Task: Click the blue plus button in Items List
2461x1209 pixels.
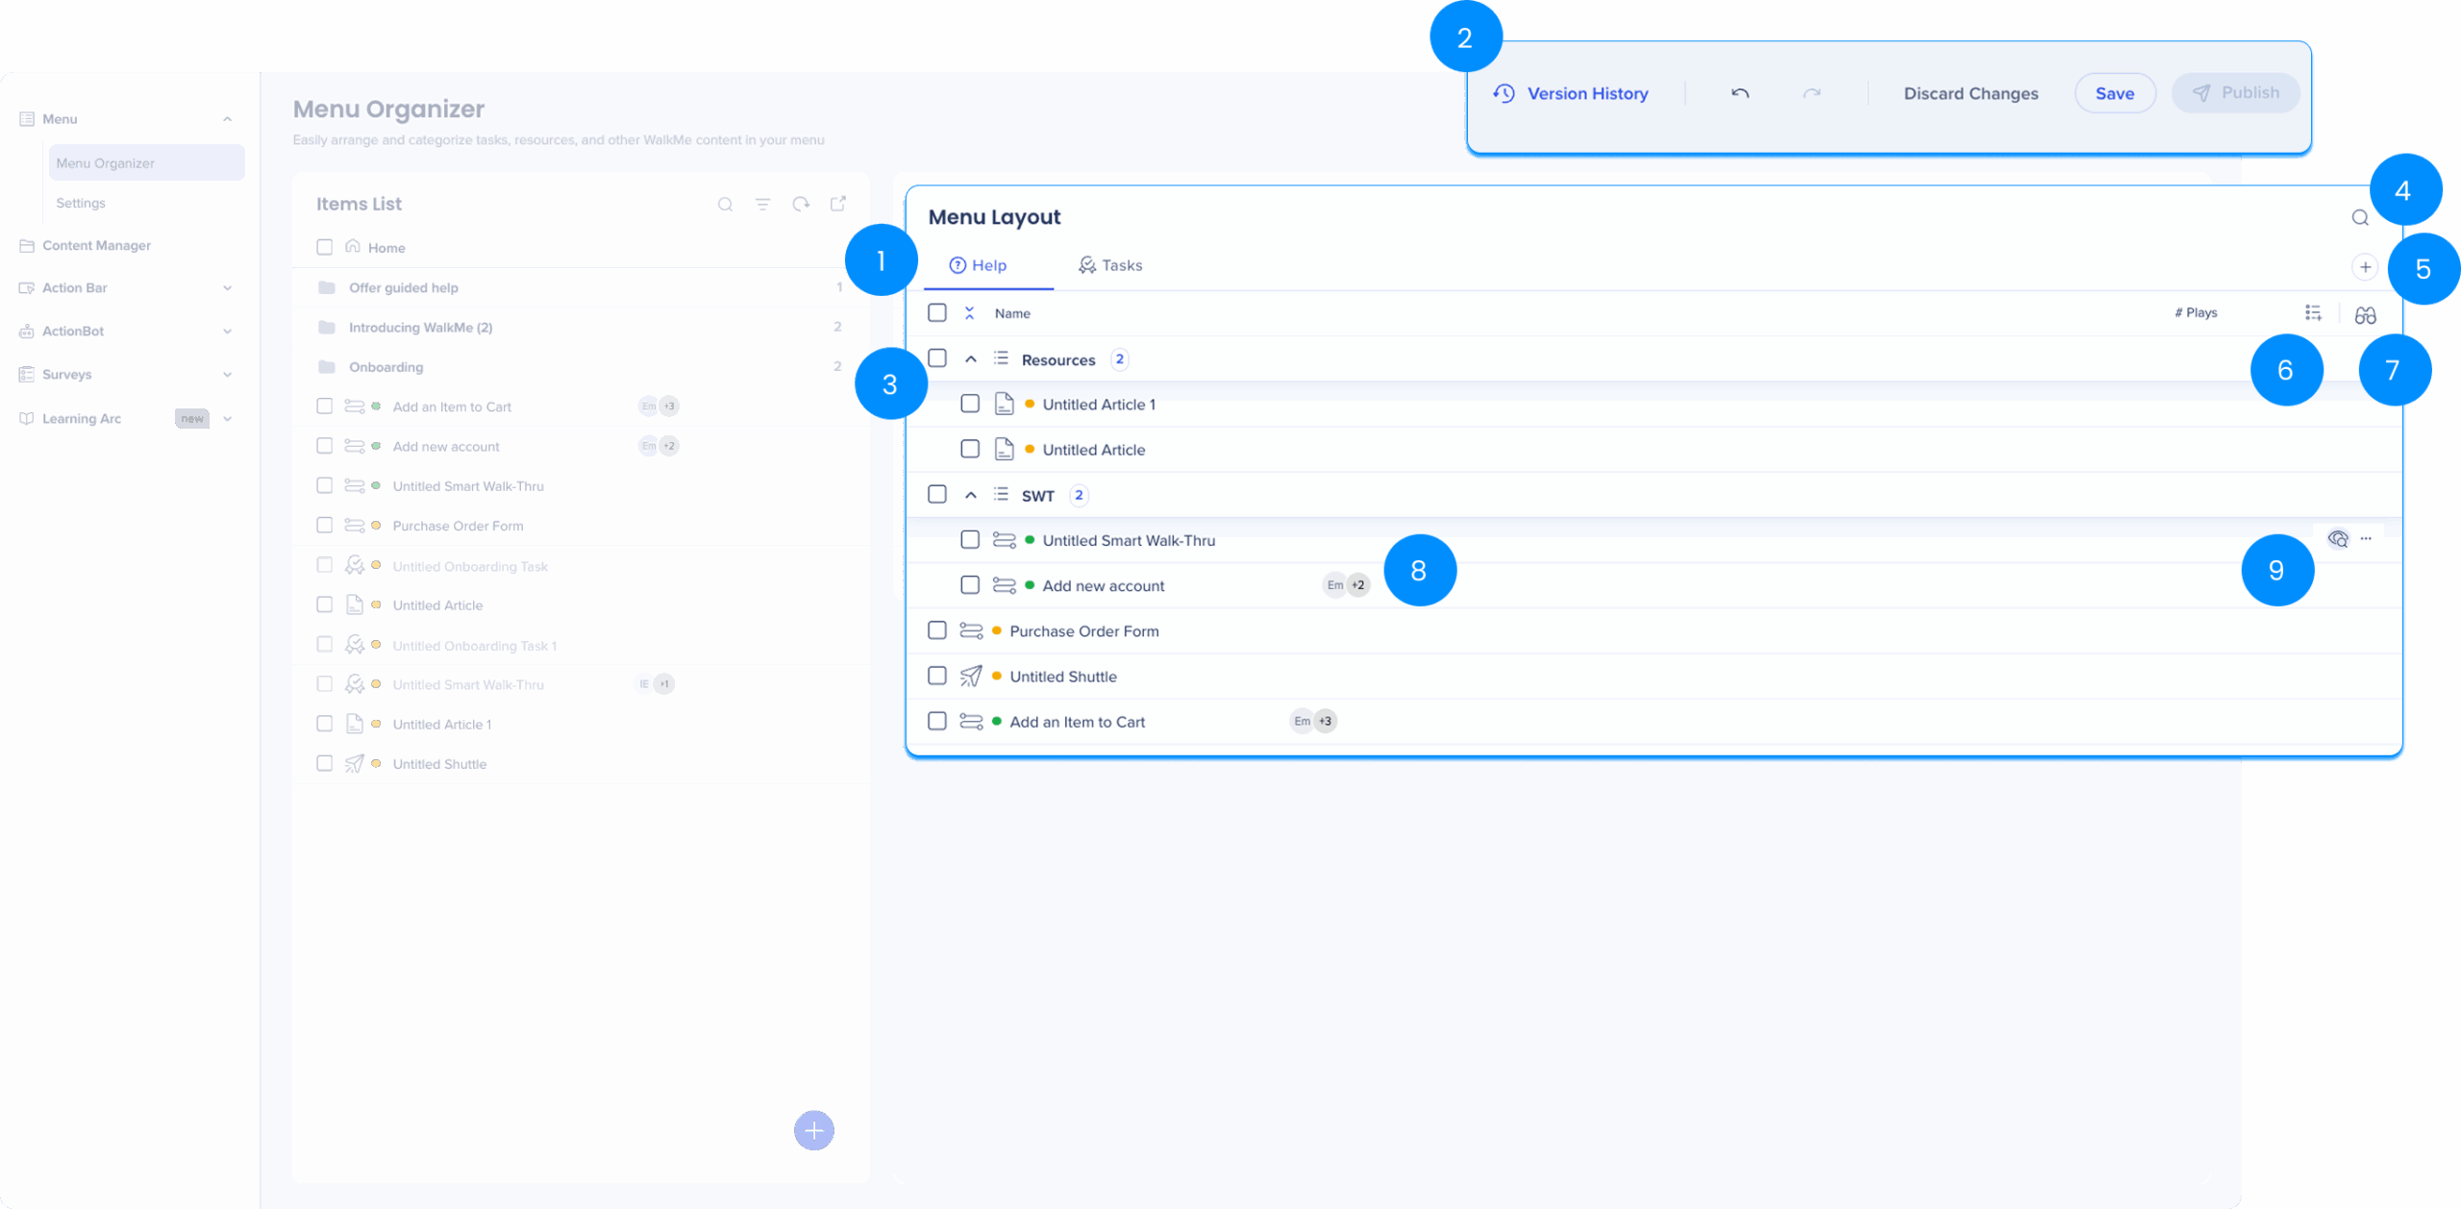Action: point(814,1130)
